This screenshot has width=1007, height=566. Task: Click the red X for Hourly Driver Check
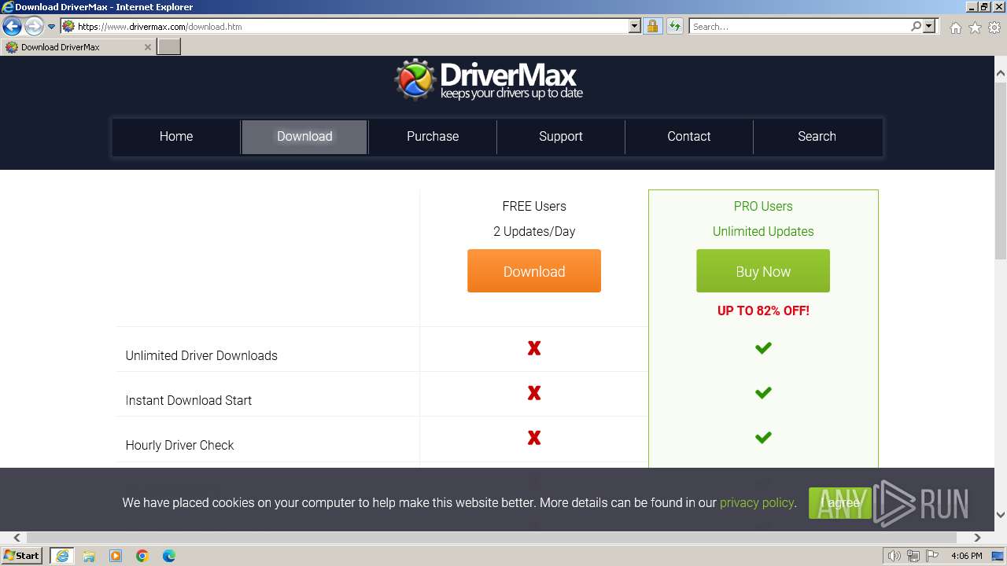click(534, 437)
